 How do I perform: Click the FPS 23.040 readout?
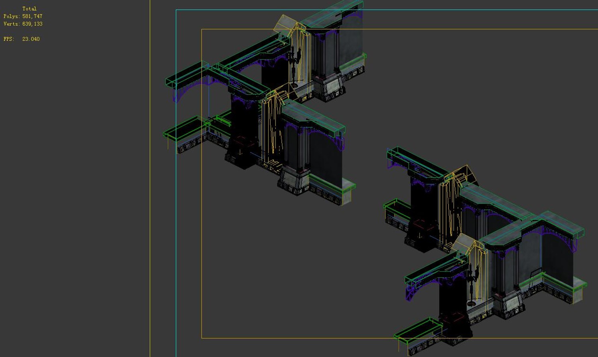coord(22,39)
